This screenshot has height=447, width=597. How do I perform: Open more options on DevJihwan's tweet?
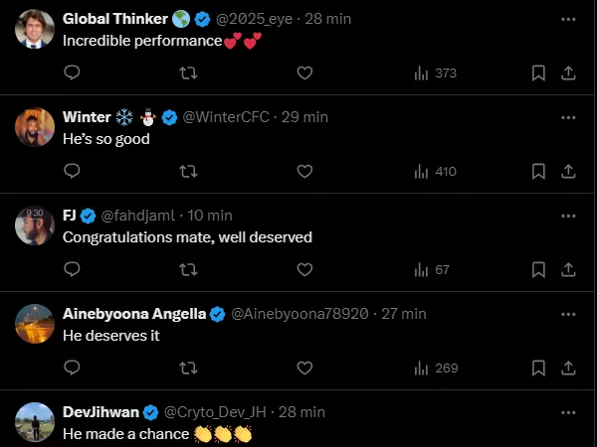pos(567,411)
